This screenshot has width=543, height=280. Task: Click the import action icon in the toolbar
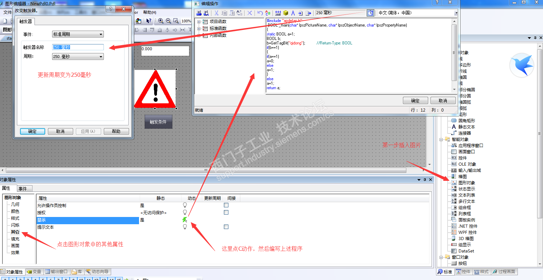coord(300,13)
